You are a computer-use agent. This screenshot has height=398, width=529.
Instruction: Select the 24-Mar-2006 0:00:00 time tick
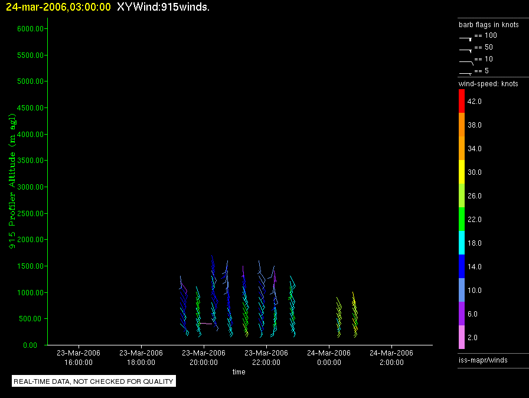coord(329,357)
